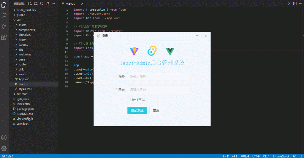Toggle the remember password checkbox
Viewport: 304px width, 158px height.
coord(129,100)
